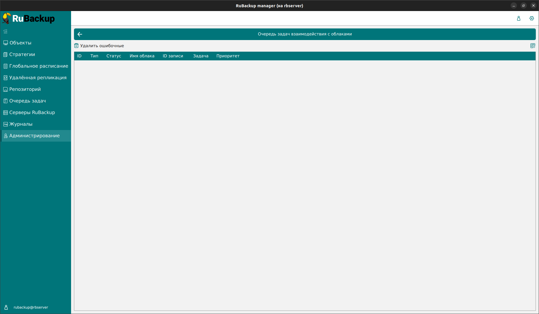539x314 pixels.
Task: Click the Администрирование icon in the sidebar
Action: click(x=6, y=136)
